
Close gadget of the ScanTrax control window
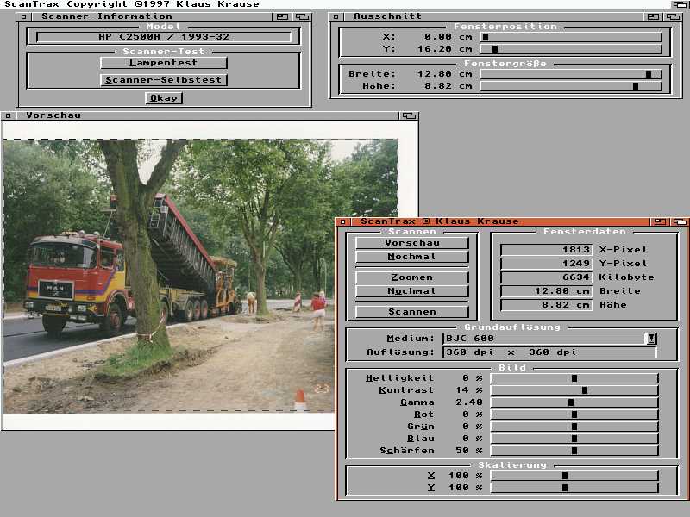pos(343,221)
